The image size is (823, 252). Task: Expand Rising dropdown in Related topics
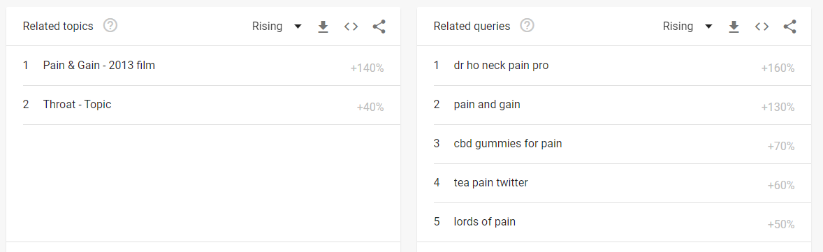(x=277, y=27)
